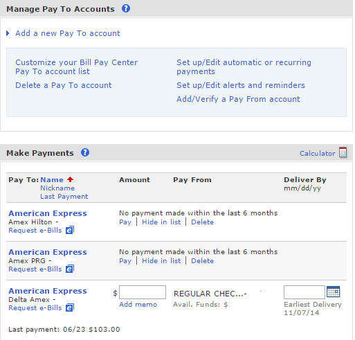
Task: Click REGULAR CHEC... pay from account
Action: coord(210,294)
